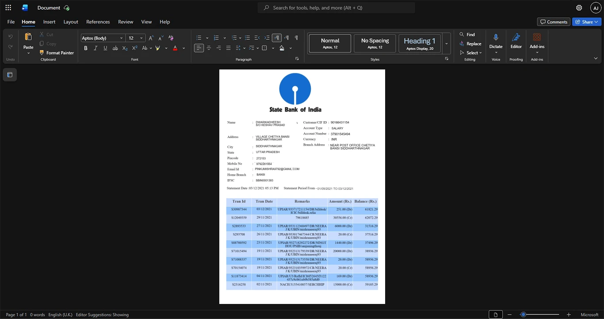Toggle left text alignment
The width and height of the screenshot is (604, 319).
tap(199, 48)
